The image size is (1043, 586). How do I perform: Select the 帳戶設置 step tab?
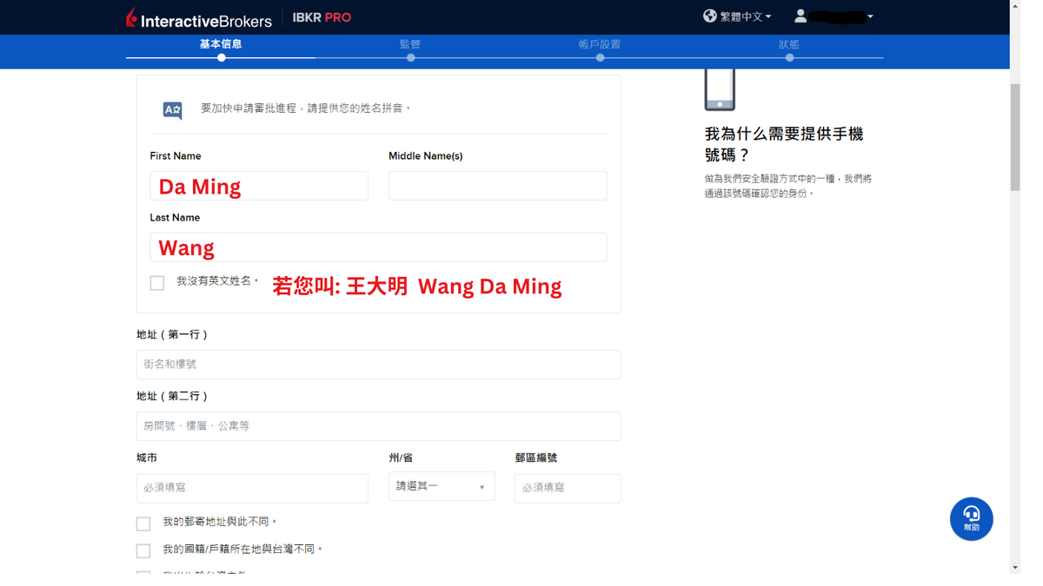(600, 43)
